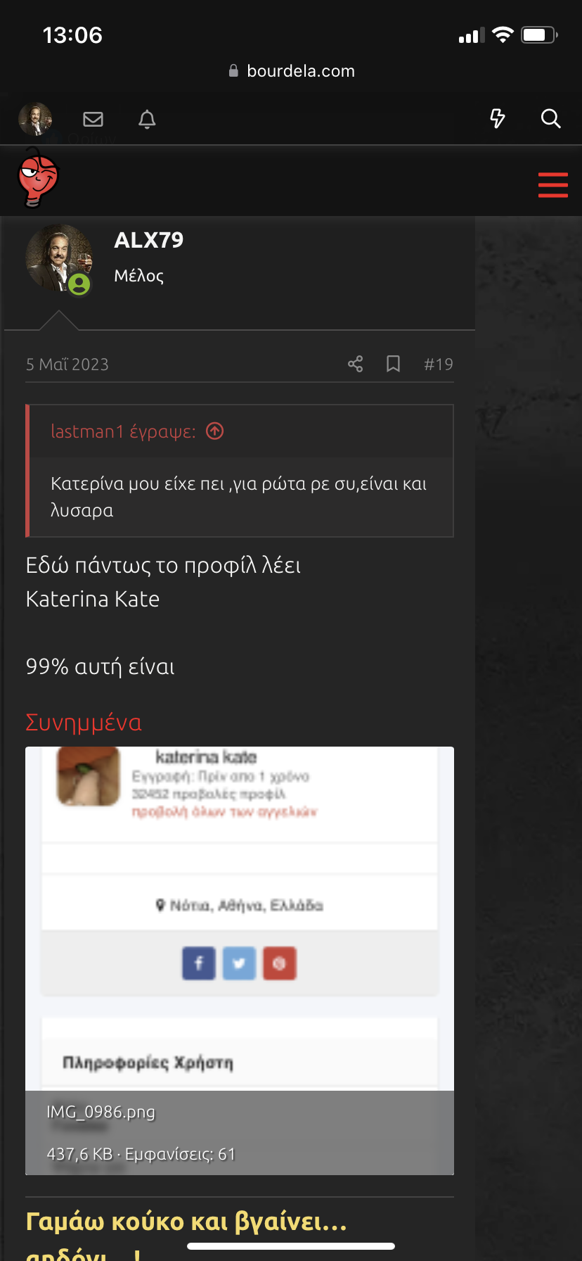The width and height of the screenshot is (582, 1261).
Task: Open the attached IMG_0986.png thumbnail
Action: 239,915
